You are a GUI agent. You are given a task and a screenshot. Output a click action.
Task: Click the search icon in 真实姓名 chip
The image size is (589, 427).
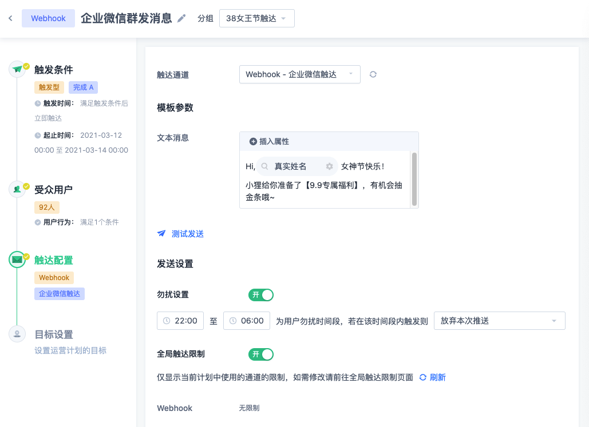coord(264,166)
